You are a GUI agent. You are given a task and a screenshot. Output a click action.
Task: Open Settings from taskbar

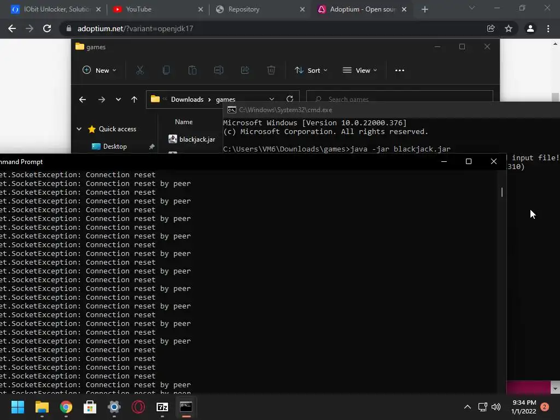pos(114,407)
